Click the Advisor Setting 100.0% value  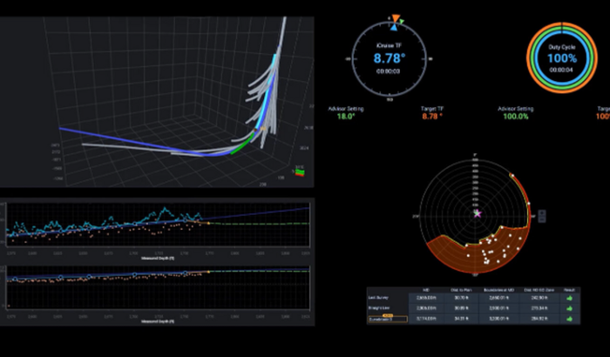[x=518, y=115]
